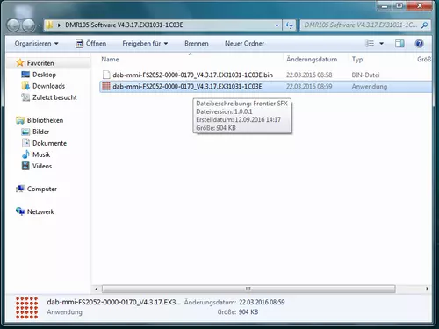439x329 pixels.
Task: Click the Dokumente library icon
Action: click(x=25, y=143)
